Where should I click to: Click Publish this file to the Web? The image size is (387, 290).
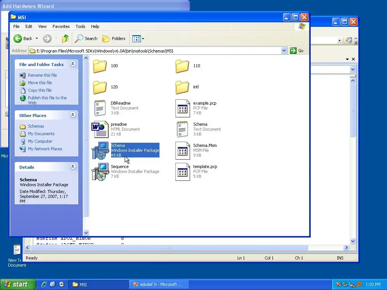(x=47, y=100)
